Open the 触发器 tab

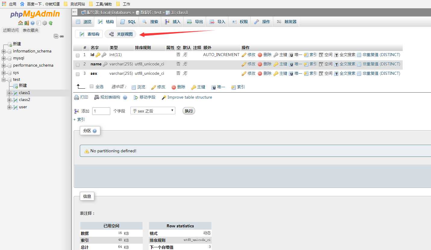pos(286,22)
